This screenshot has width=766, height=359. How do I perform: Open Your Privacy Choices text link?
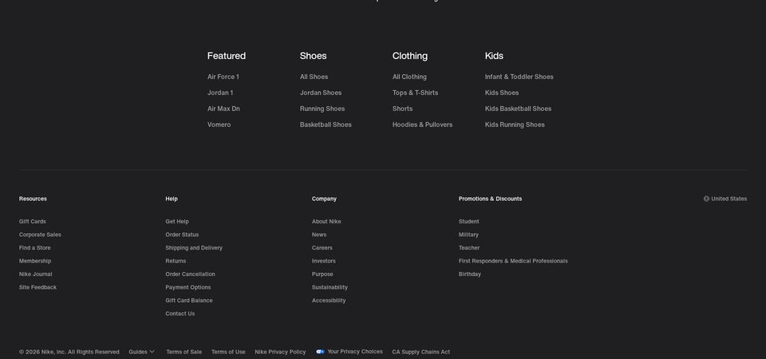[355, 352]
